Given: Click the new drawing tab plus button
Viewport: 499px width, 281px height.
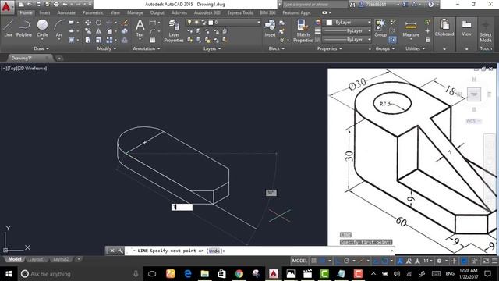Looking at the screenshot, I should coord(59,59).
